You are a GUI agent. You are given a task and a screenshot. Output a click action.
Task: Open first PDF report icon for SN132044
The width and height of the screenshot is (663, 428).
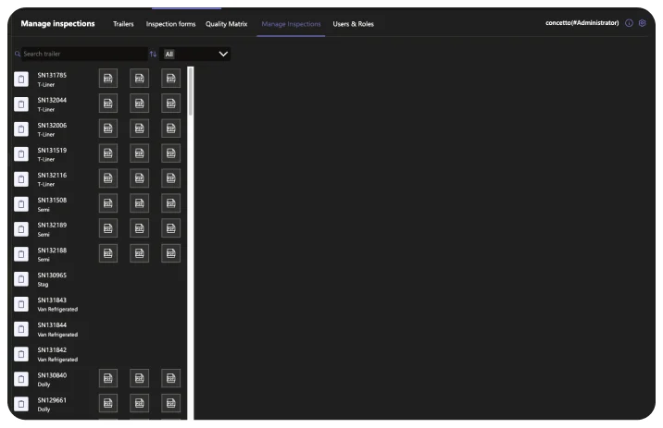pyautogui.click(x=107, y=104)
